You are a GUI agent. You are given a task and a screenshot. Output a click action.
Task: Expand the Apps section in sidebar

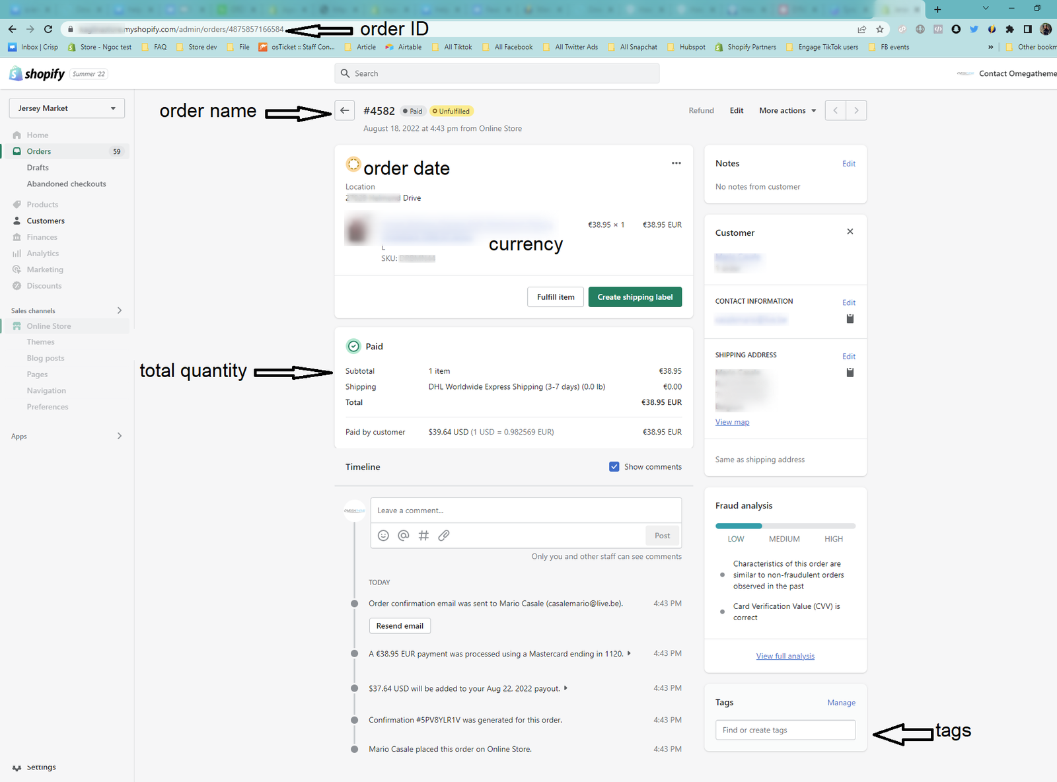coord(119,436)
